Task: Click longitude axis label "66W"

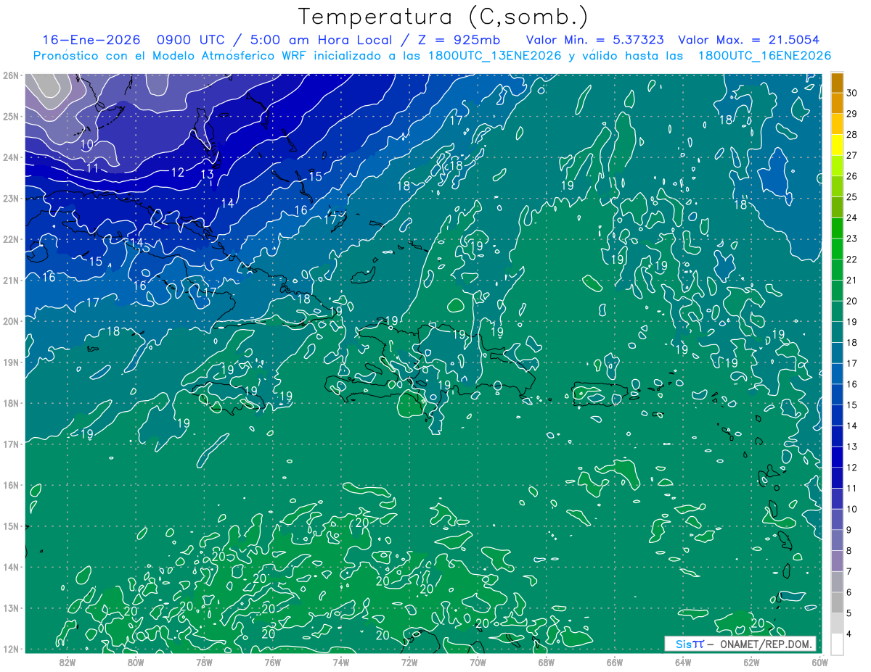Action: 615,662
